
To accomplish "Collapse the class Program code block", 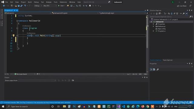I will (x=17, y=28).
